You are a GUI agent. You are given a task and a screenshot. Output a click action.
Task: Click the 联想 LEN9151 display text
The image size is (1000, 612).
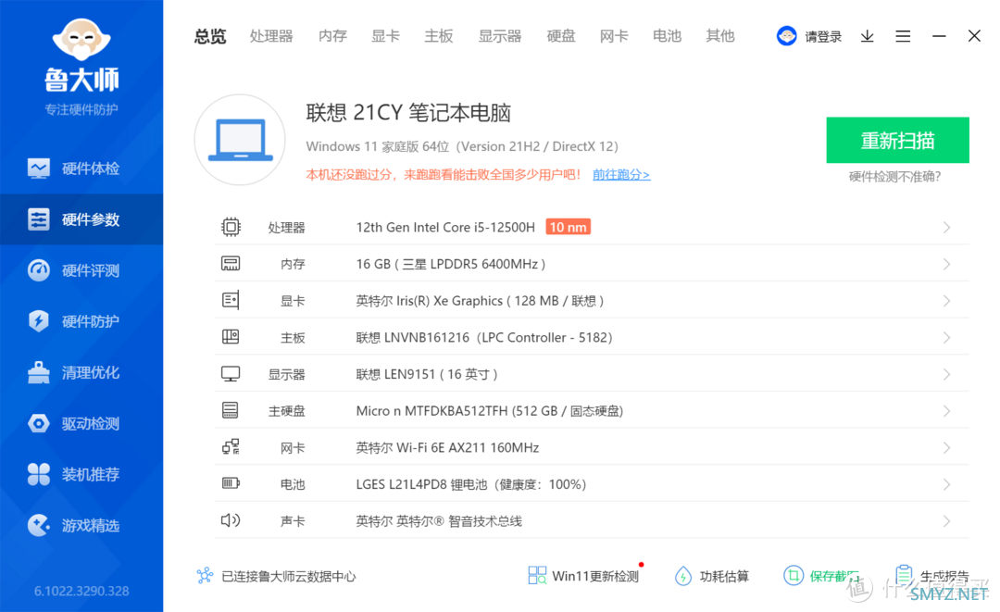pyautogui.click(x=427, y=374)
